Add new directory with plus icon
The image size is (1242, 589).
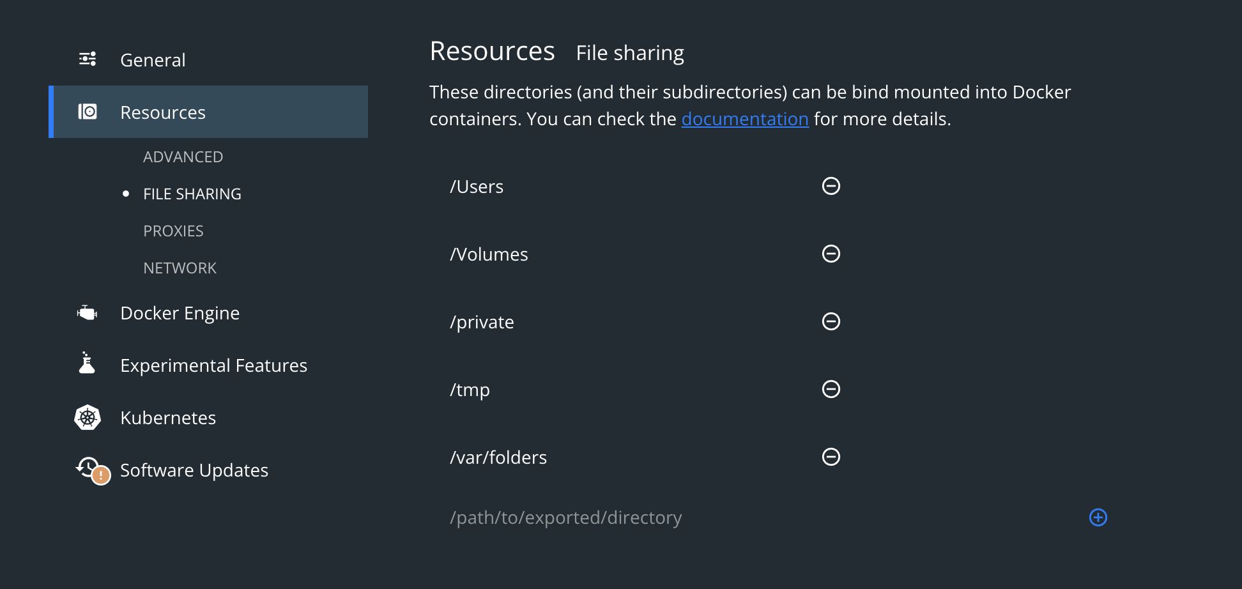(x=1098, y=517)
